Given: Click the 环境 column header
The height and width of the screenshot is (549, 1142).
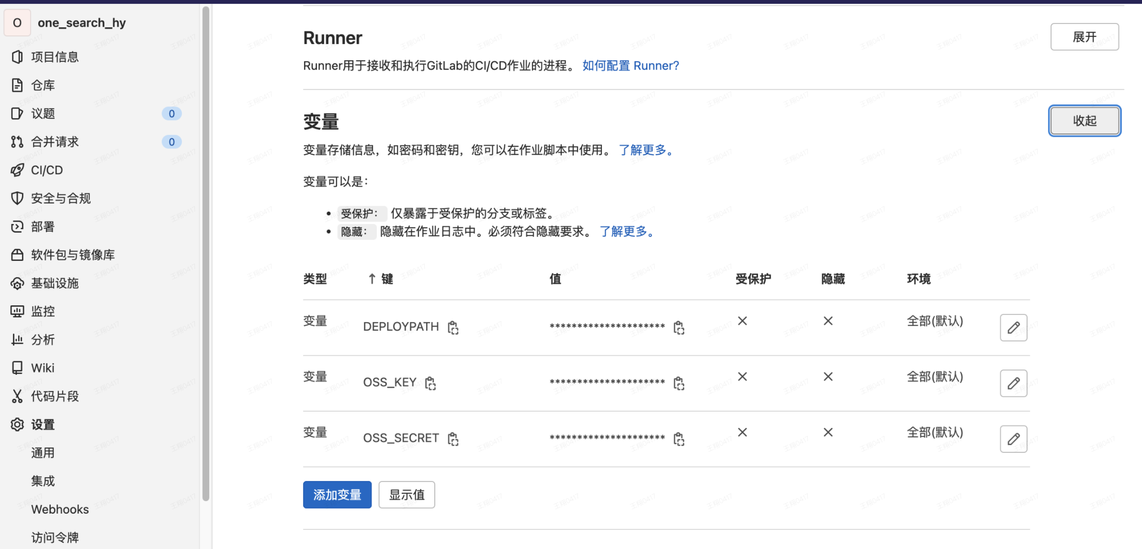Looking at the screenshot, I should click(x=919, y=279).
